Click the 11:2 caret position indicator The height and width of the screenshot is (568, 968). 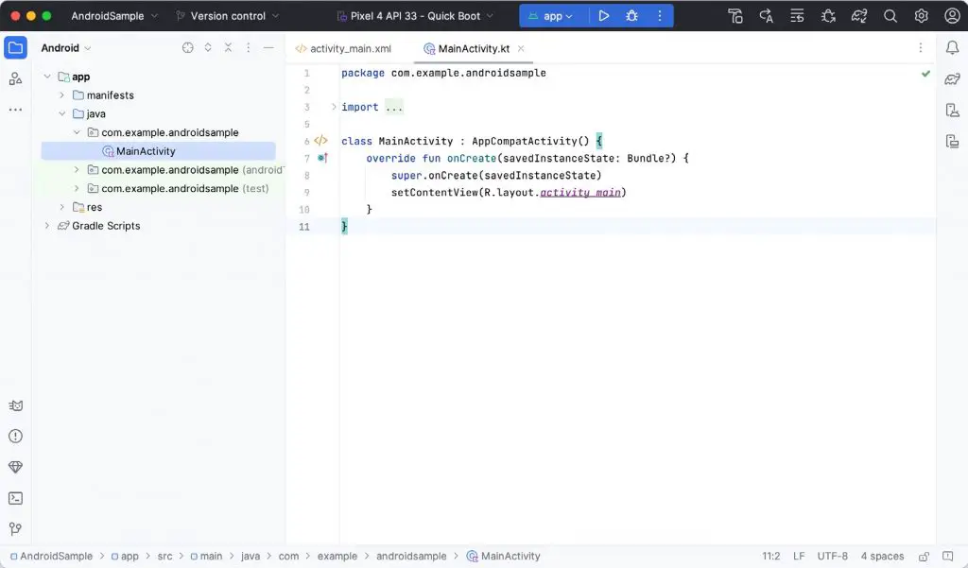pos(769,557)
